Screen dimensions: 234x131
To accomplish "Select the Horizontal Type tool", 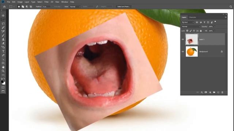I will pyautogui.click(x=3, y=51).
